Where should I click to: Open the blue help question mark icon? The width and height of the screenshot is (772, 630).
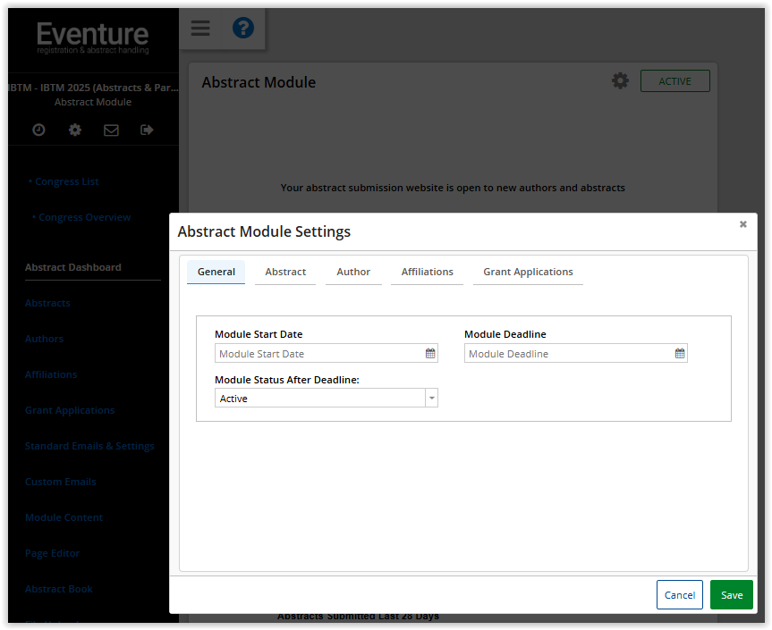coord(242,28)
